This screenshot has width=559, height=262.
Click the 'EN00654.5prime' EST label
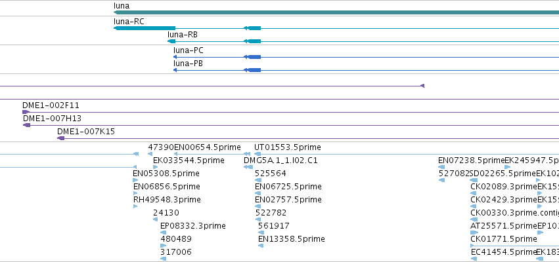[x=208, y=147]
